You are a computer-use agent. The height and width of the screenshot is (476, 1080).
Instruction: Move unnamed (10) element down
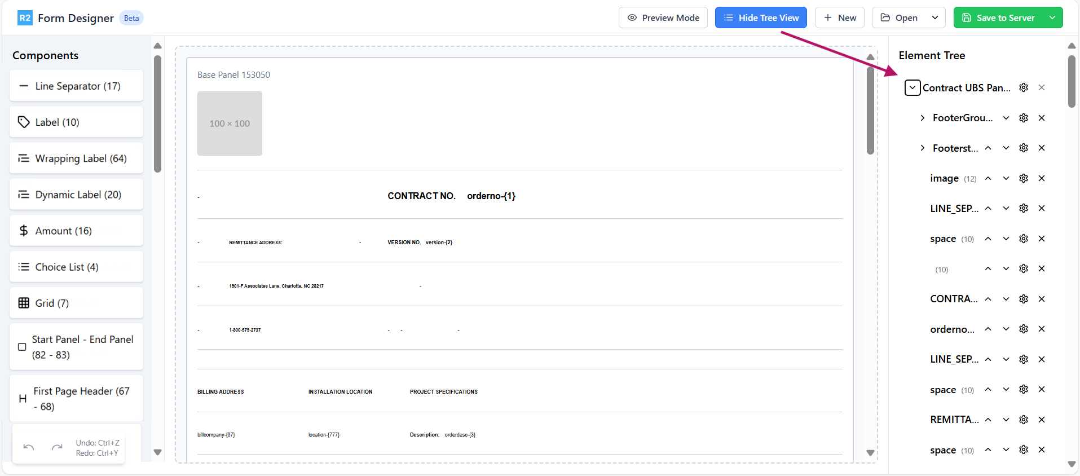click(x=1006, y=268)
